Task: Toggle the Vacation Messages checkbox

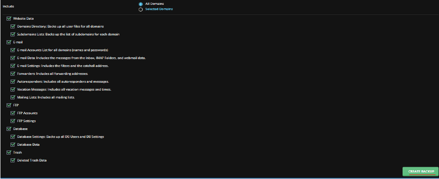Action: click(x=13, y=90)
